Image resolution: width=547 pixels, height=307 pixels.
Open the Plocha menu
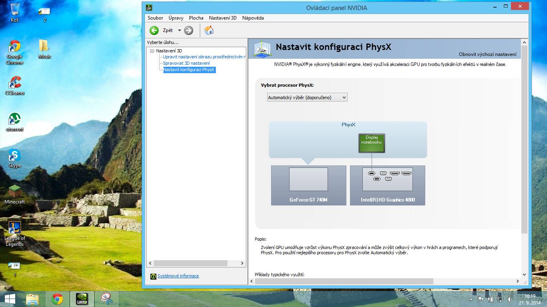(196, 18)
